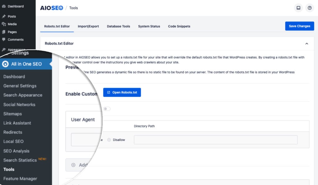318x185 pixels.
Task: Open Local SEO menu item
Action: 13,141
